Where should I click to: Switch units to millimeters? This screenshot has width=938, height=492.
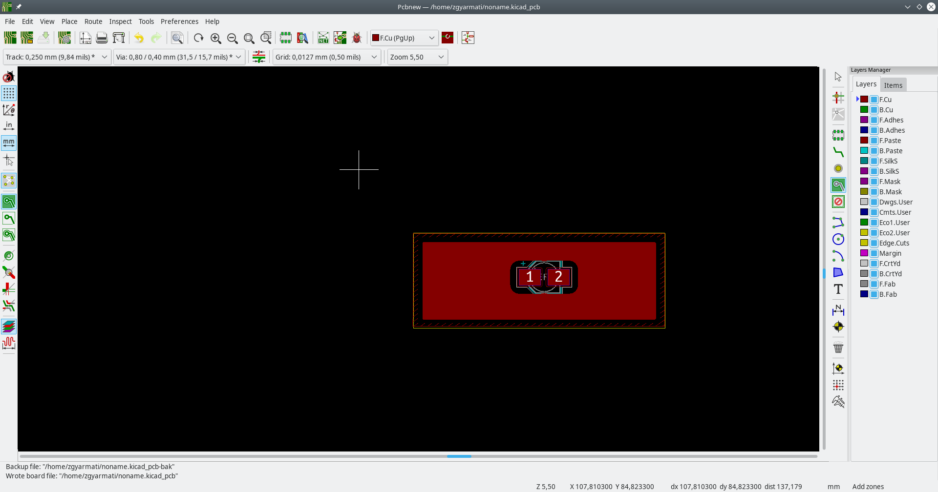9,143
